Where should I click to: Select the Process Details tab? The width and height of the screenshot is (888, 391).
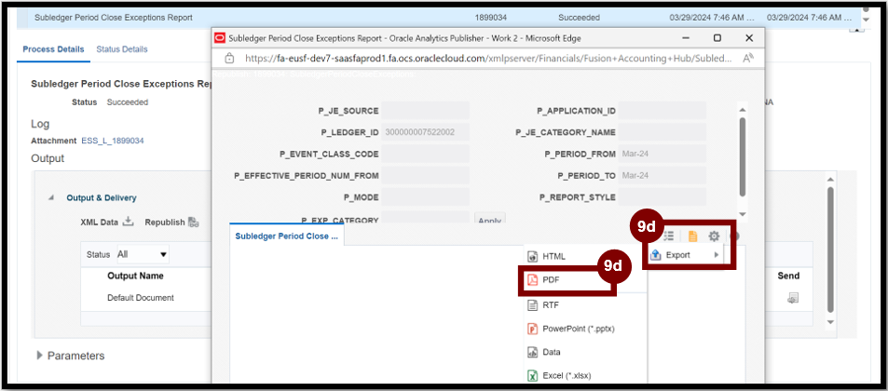click(x=53, y=49)
